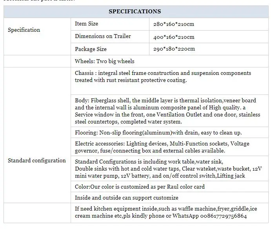Click the 400*160*210cm trailer dimensions value
This screenshot has height=229, width=271.
point(174,37)
